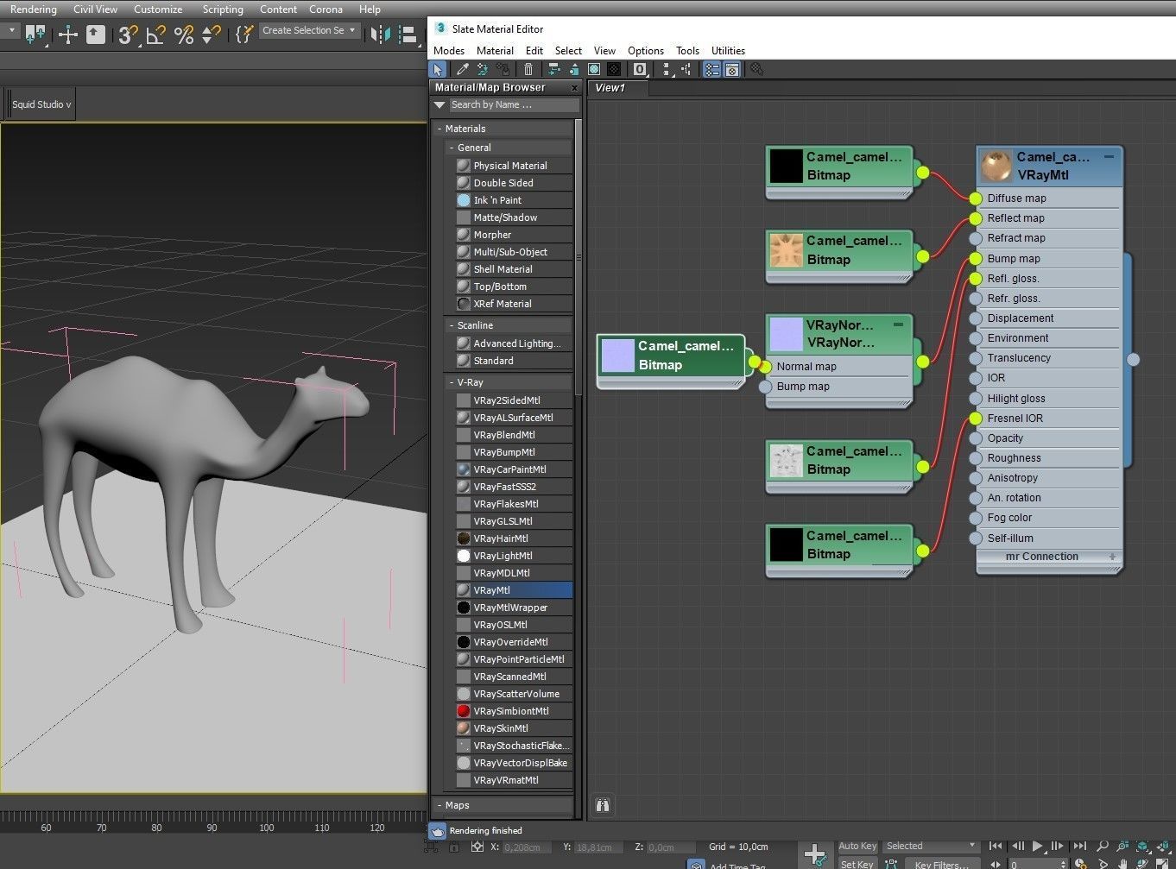Click Set Keys large plus-key icon

click(x=814, y=854)
